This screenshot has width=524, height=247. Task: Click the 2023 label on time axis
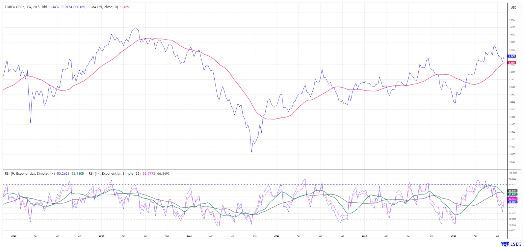(x=276, y=236)
